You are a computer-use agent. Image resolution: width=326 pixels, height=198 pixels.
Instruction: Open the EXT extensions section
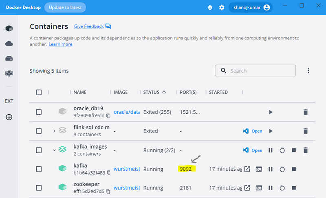click(x=9, y=101)
